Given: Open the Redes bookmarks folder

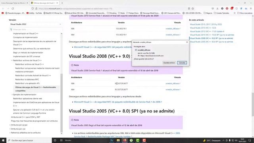Looking at the screenshot, I should point(121,13).
